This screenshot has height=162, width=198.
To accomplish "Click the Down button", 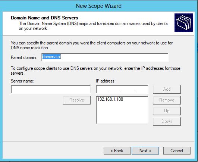I will (167, 121).
